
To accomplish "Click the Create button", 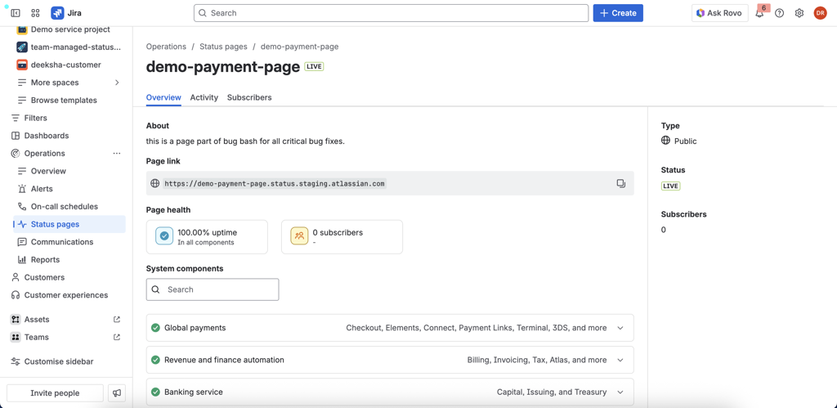I will pos(618,13).
